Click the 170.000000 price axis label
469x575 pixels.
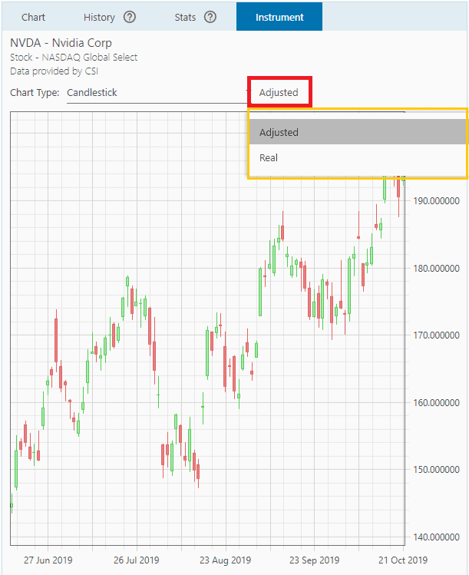(436, 335)
